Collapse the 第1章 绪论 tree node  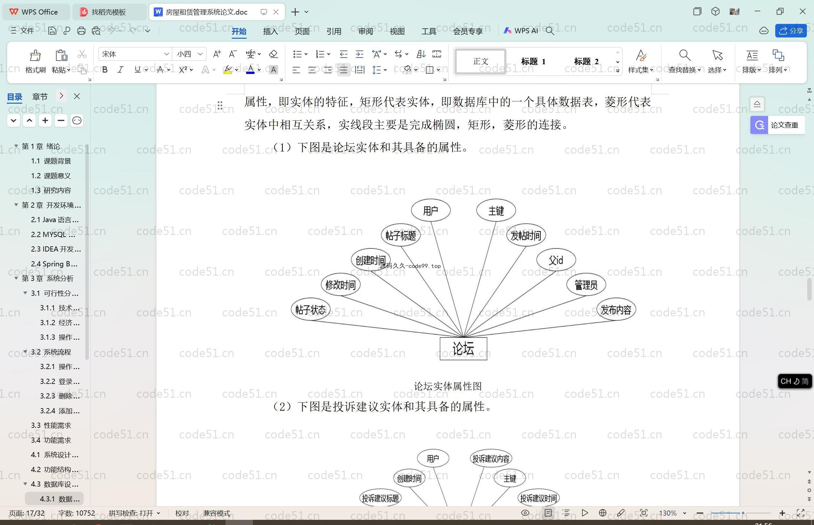[x=16, y=146]
